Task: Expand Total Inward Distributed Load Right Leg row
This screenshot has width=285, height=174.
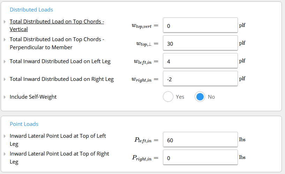Action: tap(5, 79)
